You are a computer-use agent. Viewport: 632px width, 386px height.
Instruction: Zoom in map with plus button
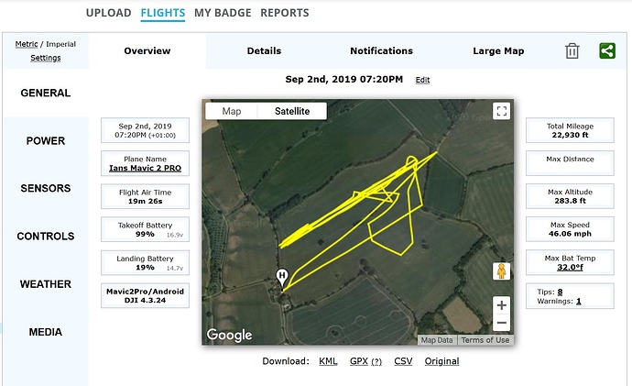pos(501,305)
